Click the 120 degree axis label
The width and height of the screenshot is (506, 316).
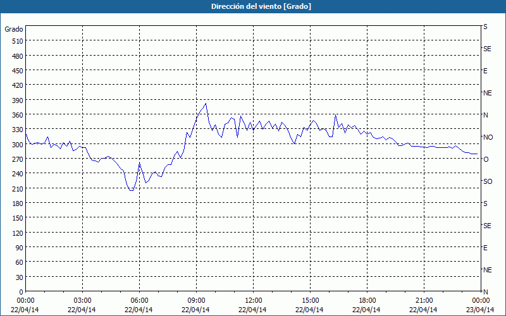(x=18, y=233)
